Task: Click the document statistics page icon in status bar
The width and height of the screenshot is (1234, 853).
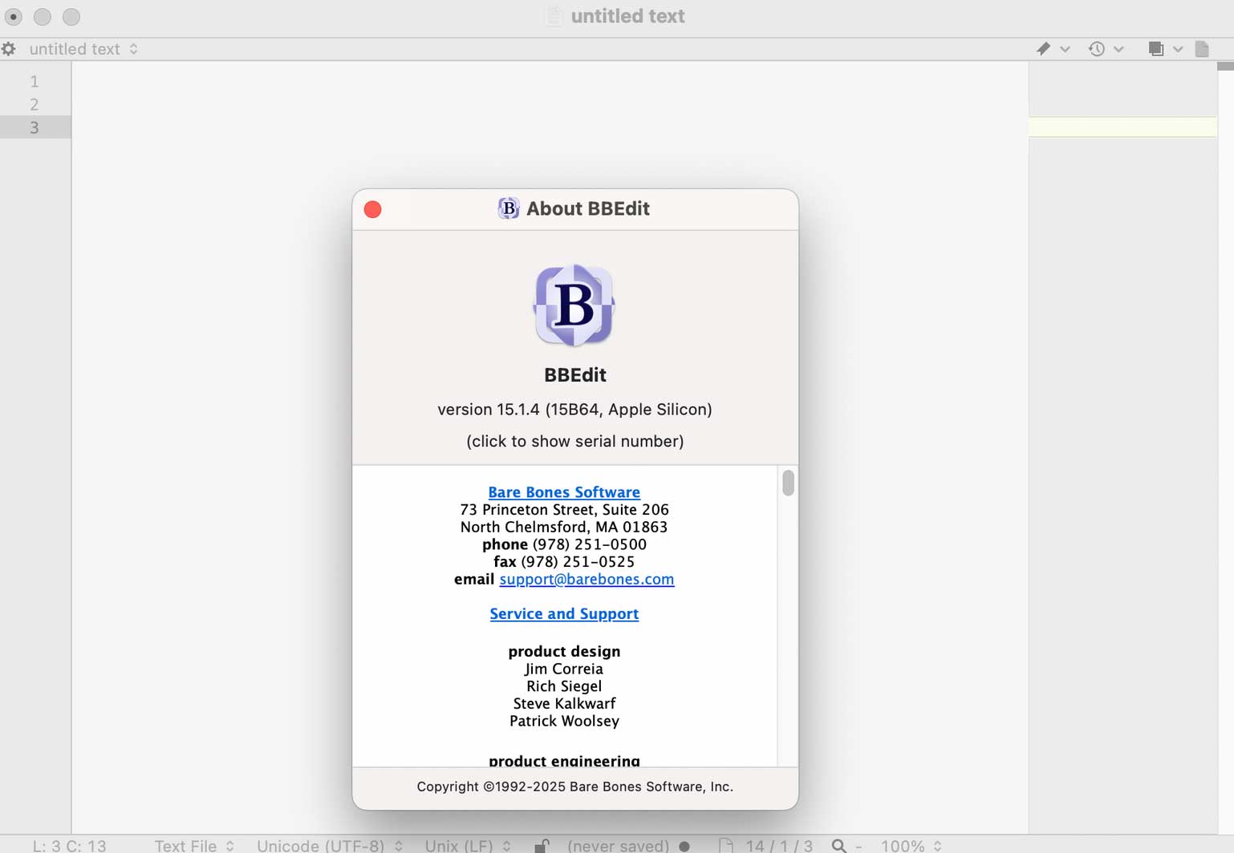Action: pyautogui.click(x=725, y=846)
